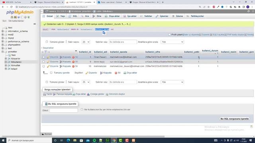The height and width of the screenshot is (143, 255).
Task: Click red delete icon for mehmetozan row
Action: 73,66
